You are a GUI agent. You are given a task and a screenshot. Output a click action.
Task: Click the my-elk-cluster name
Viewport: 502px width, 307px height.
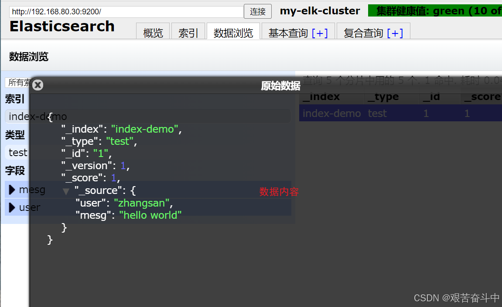(x=320, y=11)
